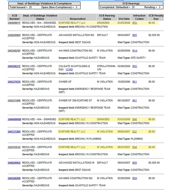The image size is (169, 190).
Task: Select ECB violation 34553749N
Action: [x=14, y=100]
